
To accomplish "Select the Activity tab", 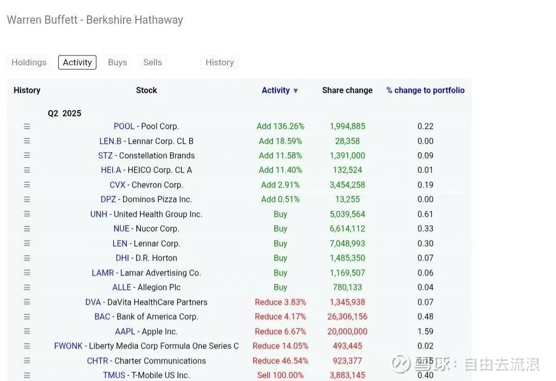I will click(x=77, y=62).
